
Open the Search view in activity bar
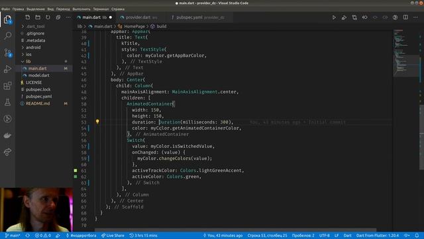pos(7,36)
